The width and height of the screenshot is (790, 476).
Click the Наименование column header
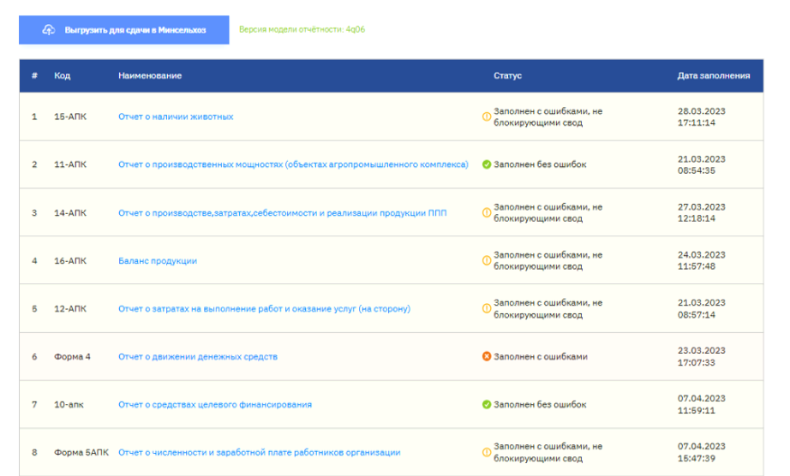click(150, 75)
